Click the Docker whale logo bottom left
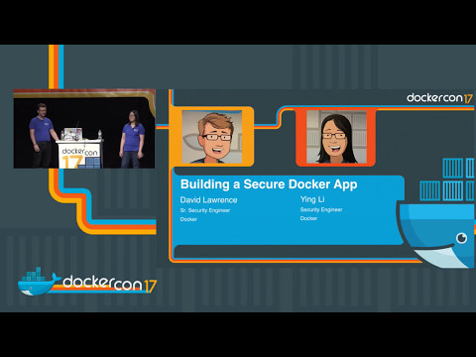 click(39, 282)
